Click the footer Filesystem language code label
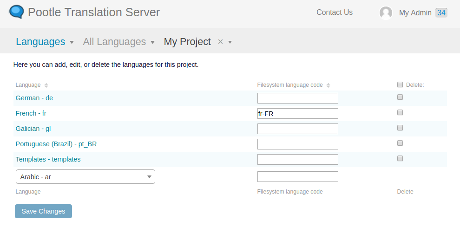The image size is (460, 227). click(x=290, y=192)
